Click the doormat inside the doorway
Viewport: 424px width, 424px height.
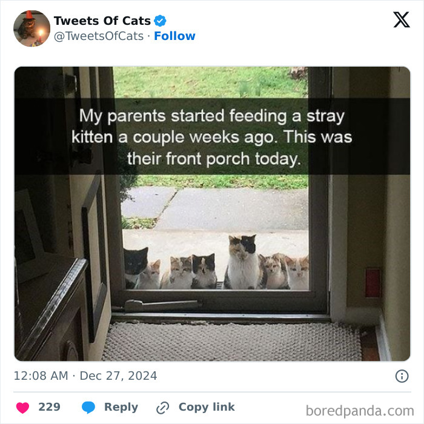(x=230, y=341)
